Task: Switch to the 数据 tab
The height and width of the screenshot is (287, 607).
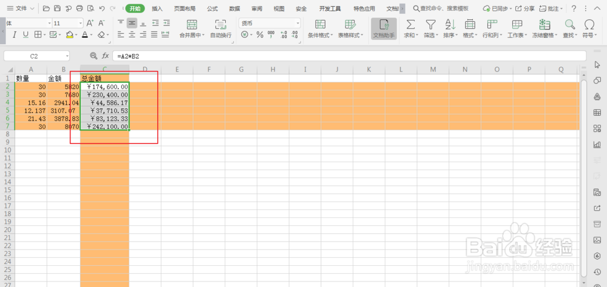Action: [x=234, y=8]
